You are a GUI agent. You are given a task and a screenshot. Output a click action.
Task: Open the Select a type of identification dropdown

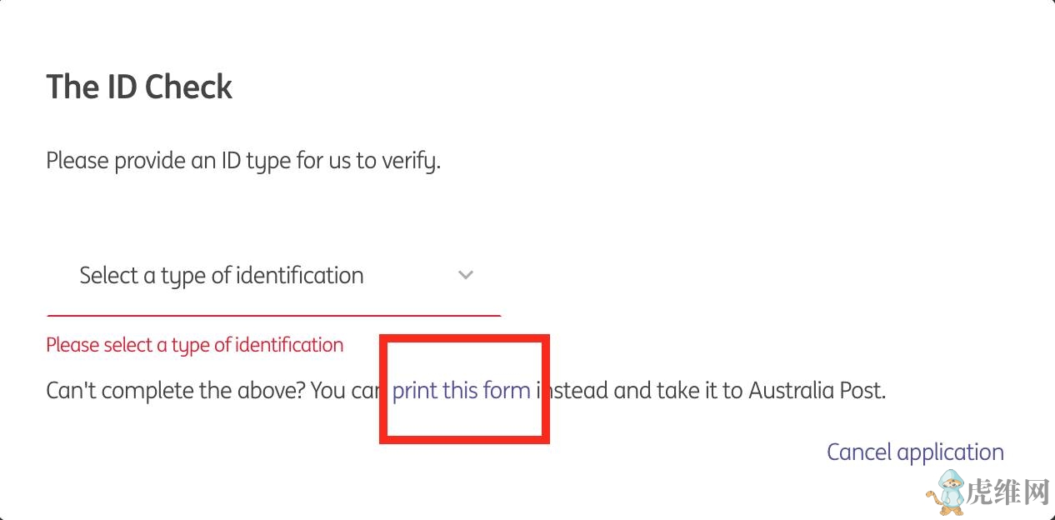click(x=273, y=276)
